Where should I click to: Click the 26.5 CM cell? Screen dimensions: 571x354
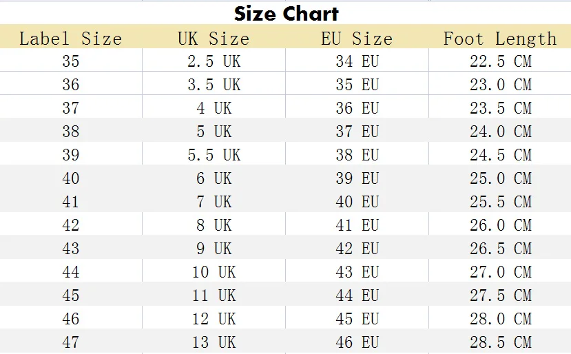click(500, 249)
